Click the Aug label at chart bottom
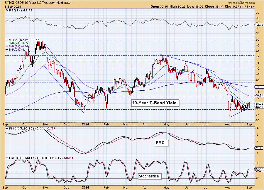The image size is (264, 190). 228,187
